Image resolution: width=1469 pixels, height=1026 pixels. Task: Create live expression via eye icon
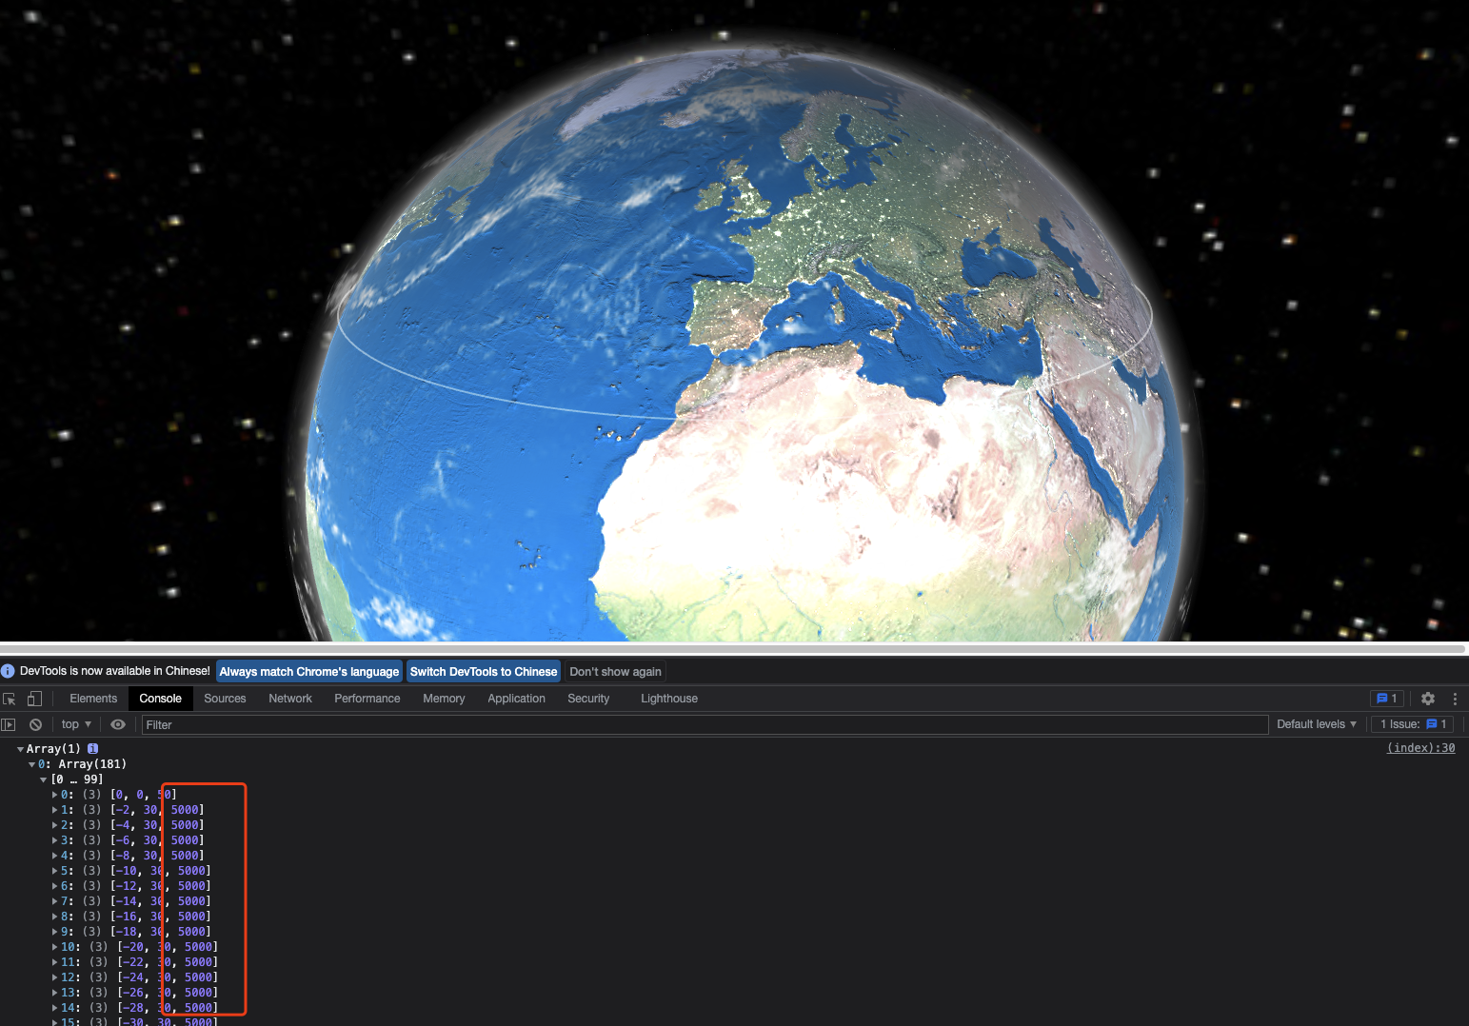pyautogui.click(x=118, y=724)
